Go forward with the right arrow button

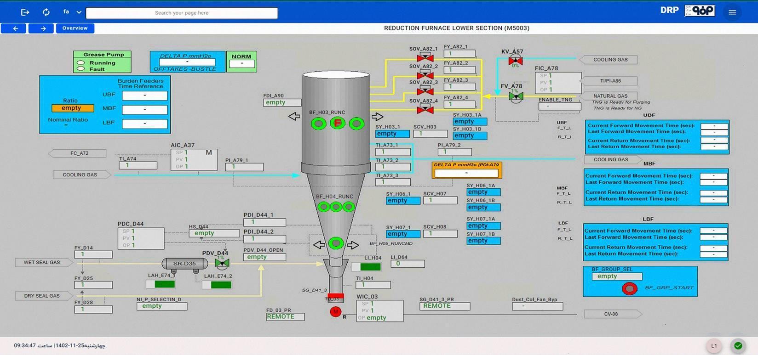[41, 28]
